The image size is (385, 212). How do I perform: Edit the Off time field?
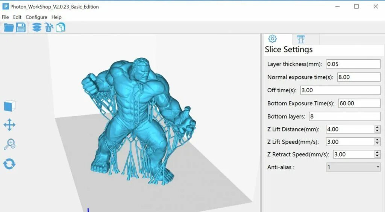click(340, 90)
